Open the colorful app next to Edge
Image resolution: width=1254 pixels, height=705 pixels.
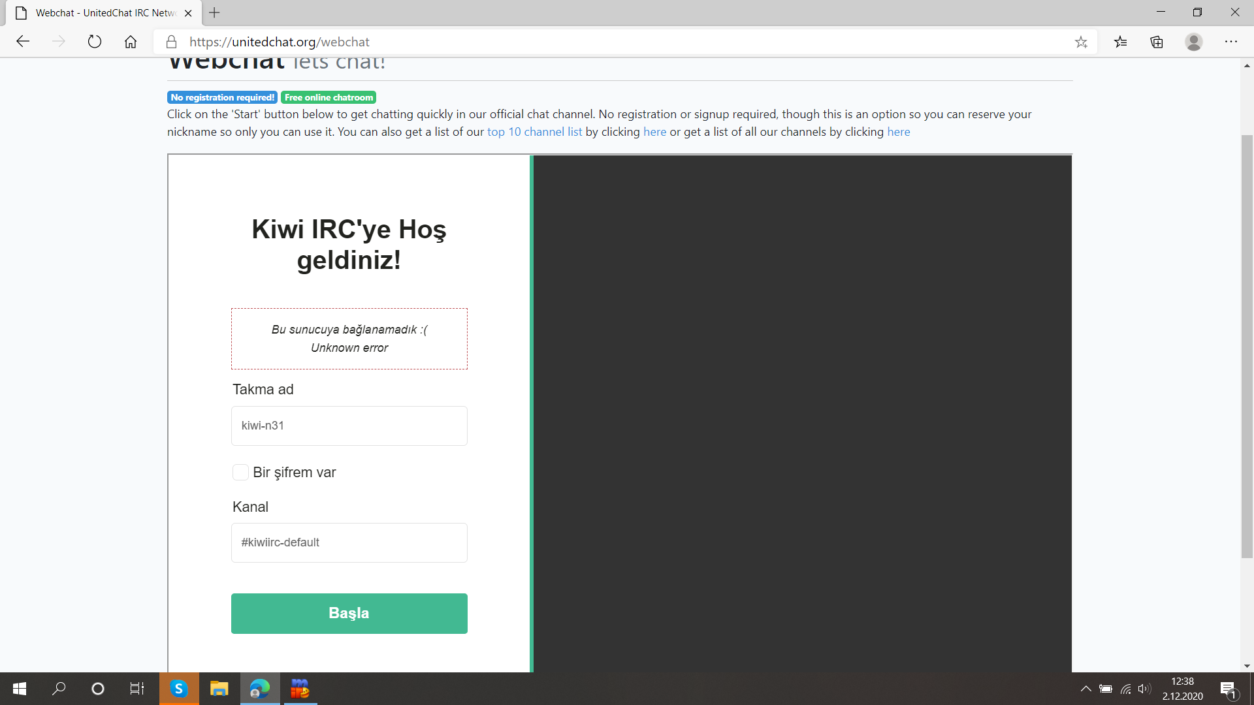pos(300,689)
